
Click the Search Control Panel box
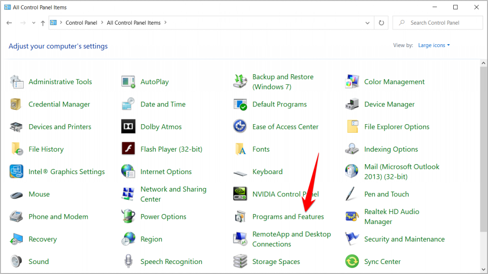tap(437, 23)
